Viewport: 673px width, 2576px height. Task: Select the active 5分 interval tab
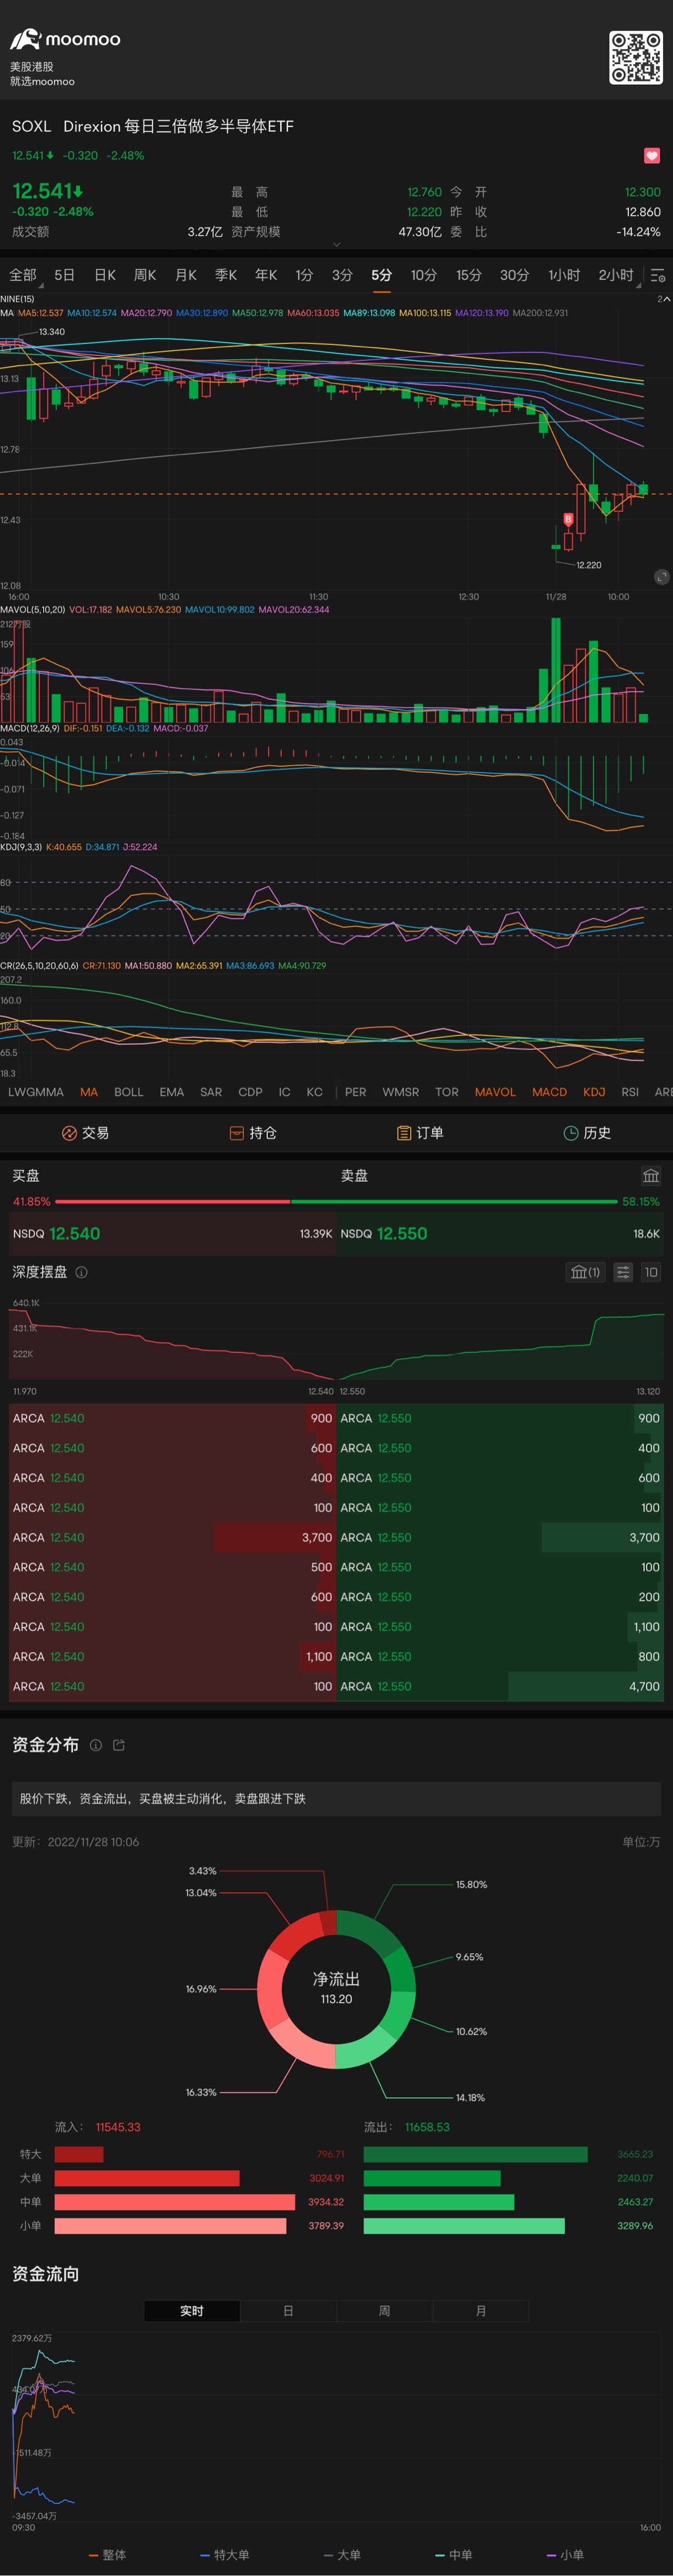(x=381, y=275)
